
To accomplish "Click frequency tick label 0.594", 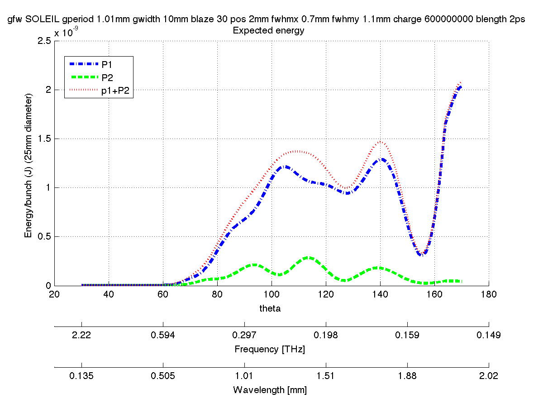I will 163,336.
